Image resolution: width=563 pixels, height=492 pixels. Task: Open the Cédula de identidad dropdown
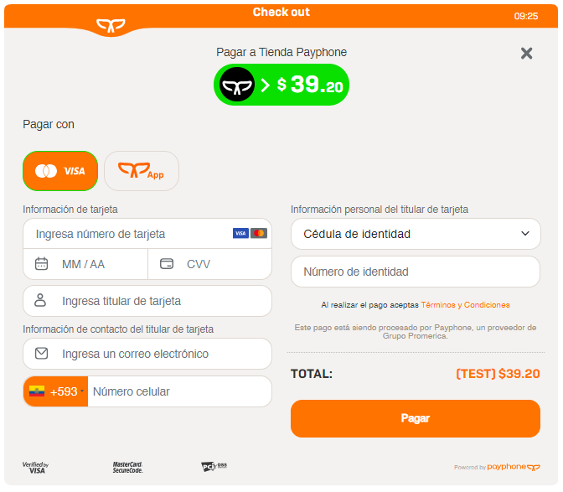tap(416, 234)
